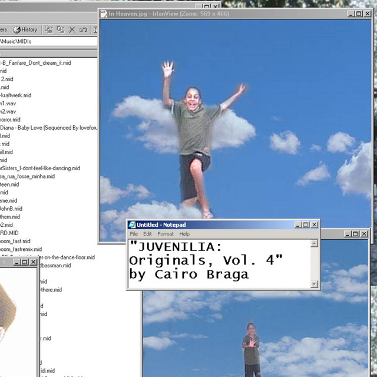The image size is (377, 377).
Task: Open the File menu in Notepad
Action: [134, 234]
